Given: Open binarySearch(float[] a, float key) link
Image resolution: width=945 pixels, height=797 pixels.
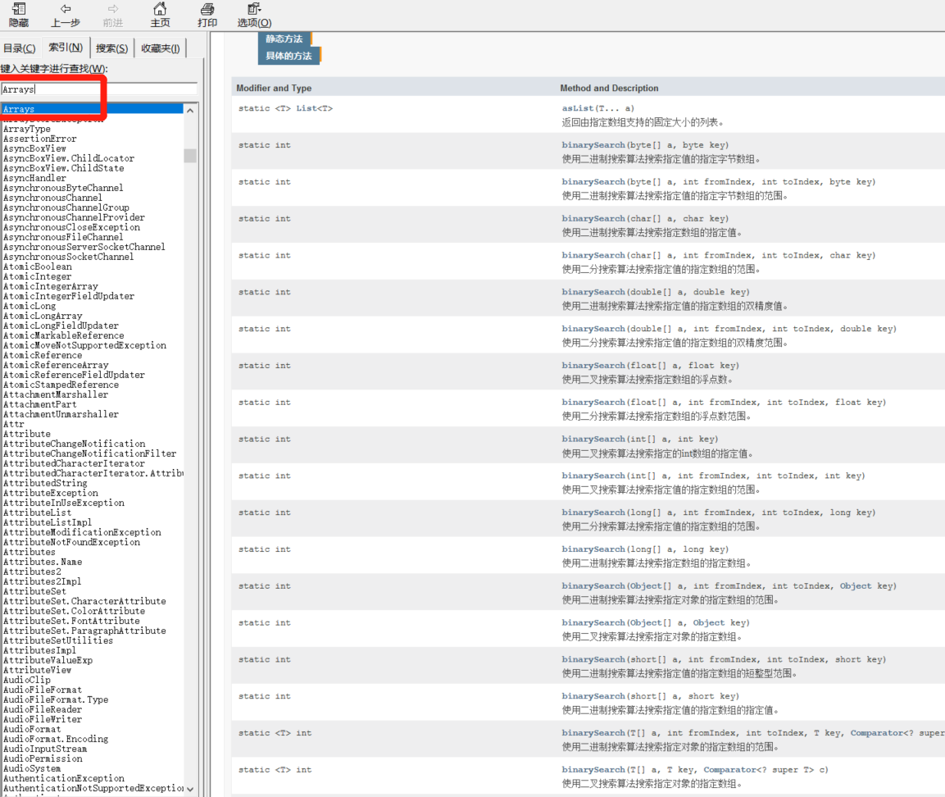Looking at the screenshot, I should (x=593, y=366).
